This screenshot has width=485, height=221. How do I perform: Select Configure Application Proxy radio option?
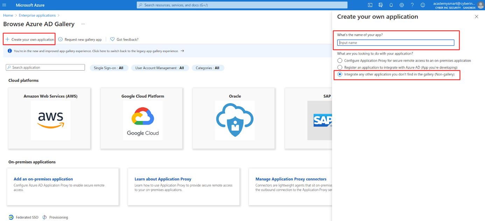click(340, 60)
